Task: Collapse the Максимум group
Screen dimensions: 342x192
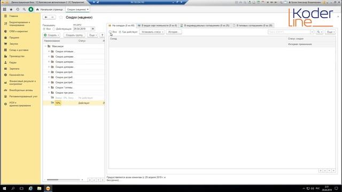Action: point(45,46)
